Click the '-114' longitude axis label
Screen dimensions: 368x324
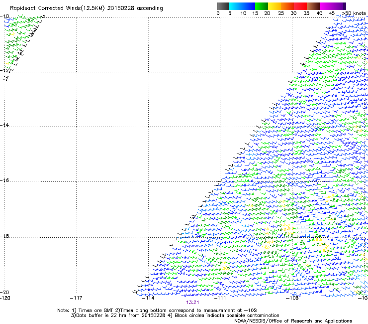click(148, 298)
